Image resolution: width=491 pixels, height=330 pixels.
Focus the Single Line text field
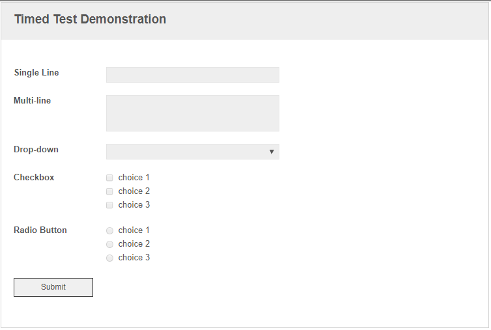[193, 75]
